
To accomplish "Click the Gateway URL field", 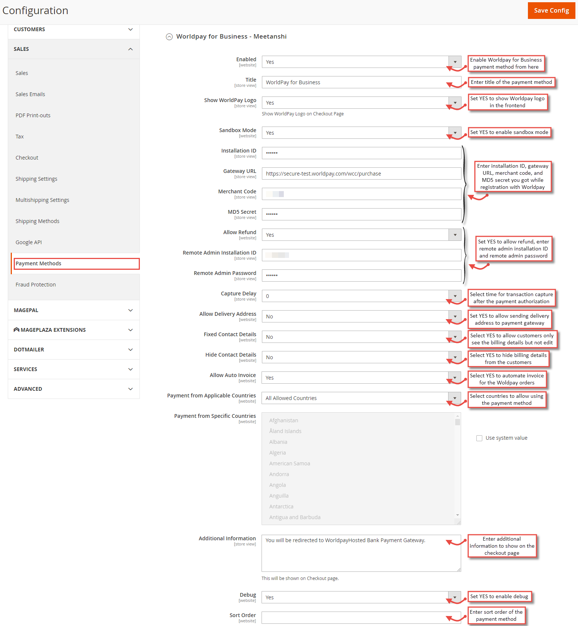I will coord(361,174).
